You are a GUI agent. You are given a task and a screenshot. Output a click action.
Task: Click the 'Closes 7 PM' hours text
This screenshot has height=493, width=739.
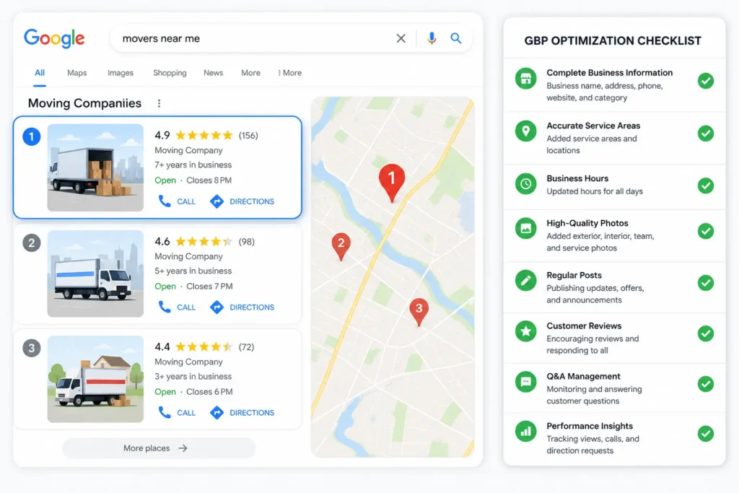(x=209, y=286)
